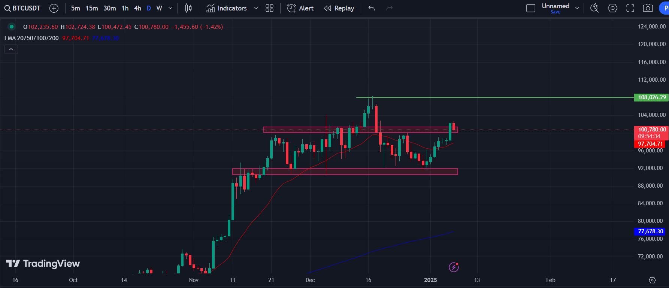Toggle the green market status dot

pyautogui.click(x=12, y=27)
